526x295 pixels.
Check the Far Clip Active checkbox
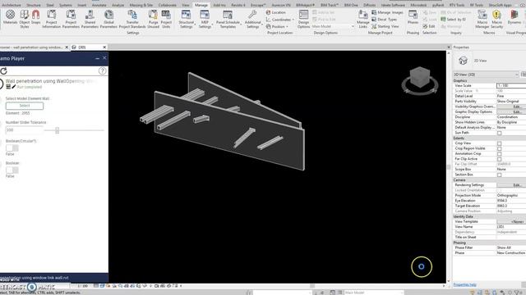click(499, 159)
